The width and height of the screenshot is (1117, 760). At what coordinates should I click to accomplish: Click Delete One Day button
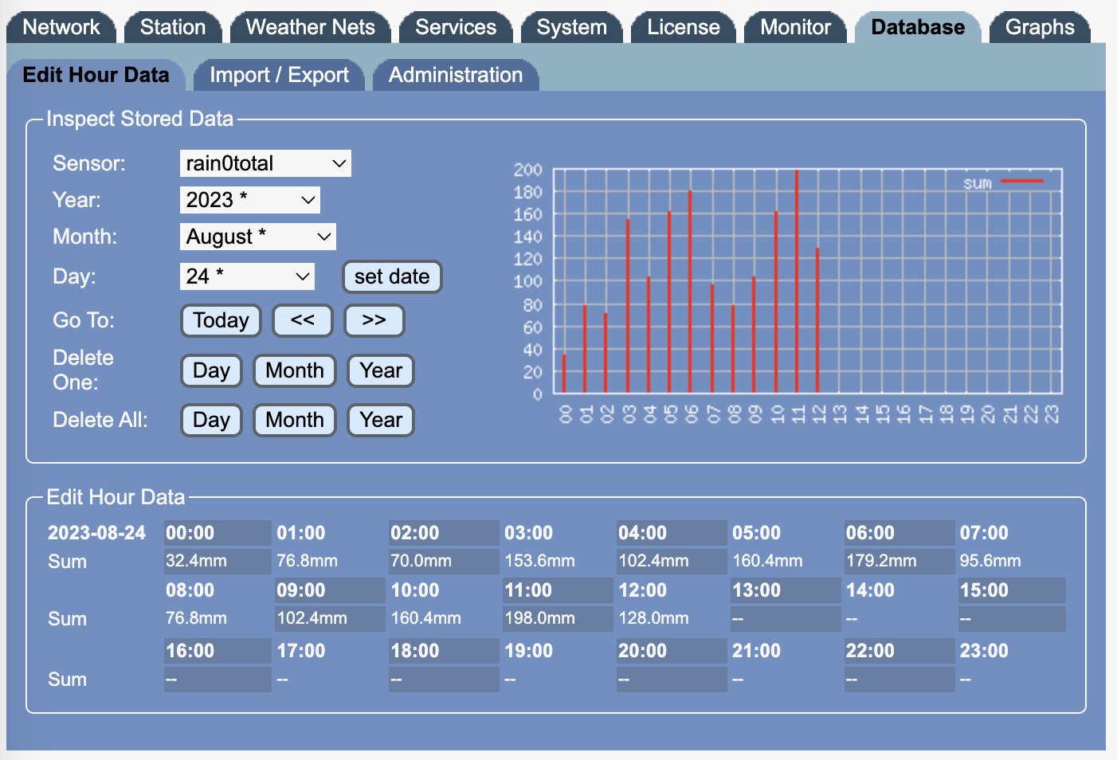[x=211, y=370]
